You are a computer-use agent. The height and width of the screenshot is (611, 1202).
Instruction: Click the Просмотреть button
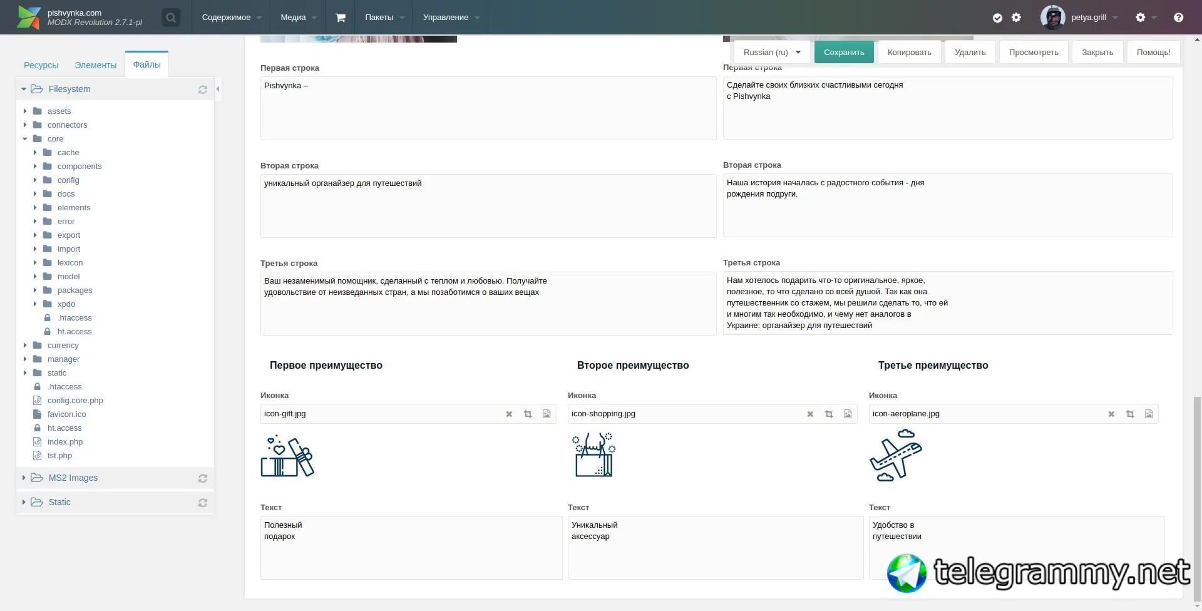(1034, 53)
